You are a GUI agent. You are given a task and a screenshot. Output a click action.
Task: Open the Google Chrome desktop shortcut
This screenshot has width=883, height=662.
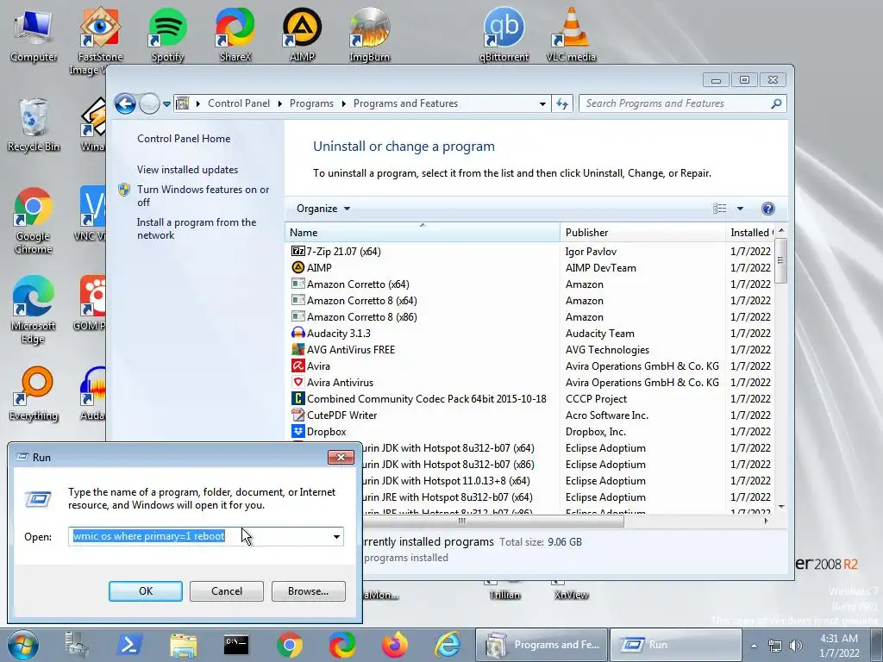pyautogui.click(x=33, y=221)
